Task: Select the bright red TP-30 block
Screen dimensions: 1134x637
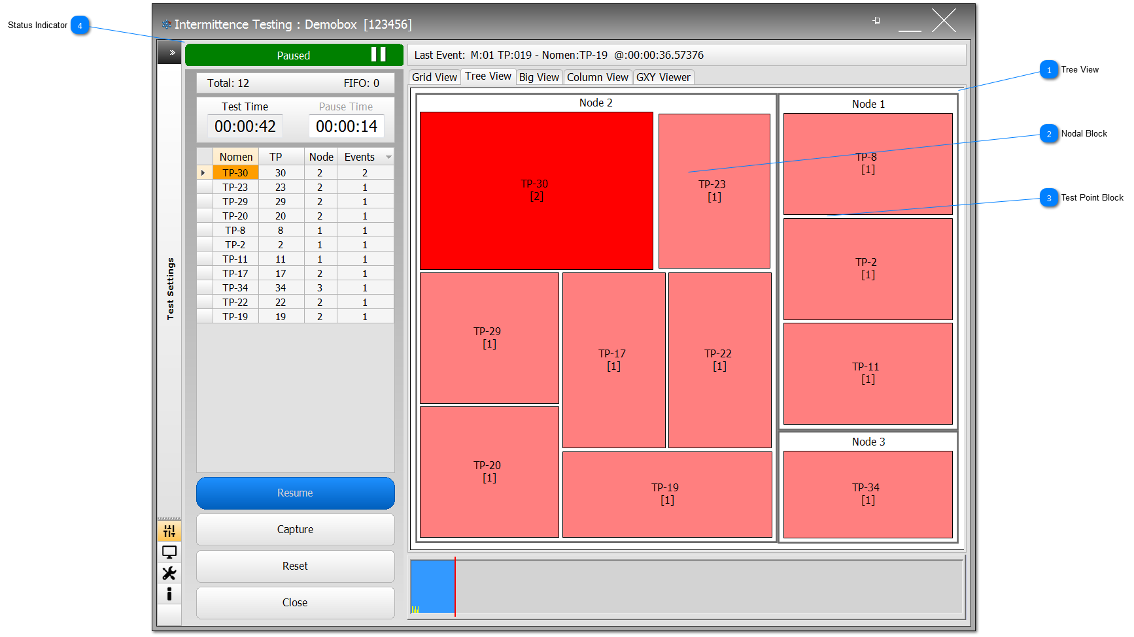Action: [536, 190]
